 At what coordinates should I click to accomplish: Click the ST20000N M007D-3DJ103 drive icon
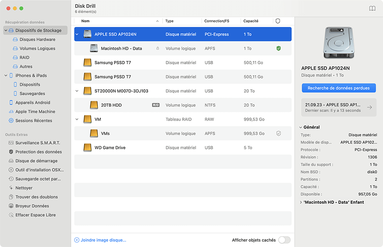tap(87, 91)
